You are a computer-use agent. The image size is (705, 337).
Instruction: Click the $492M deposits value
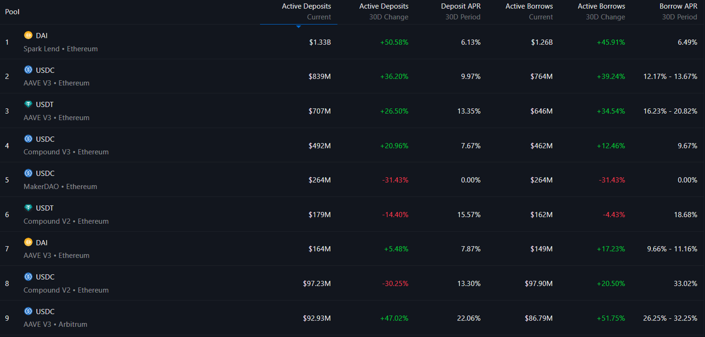320,146
